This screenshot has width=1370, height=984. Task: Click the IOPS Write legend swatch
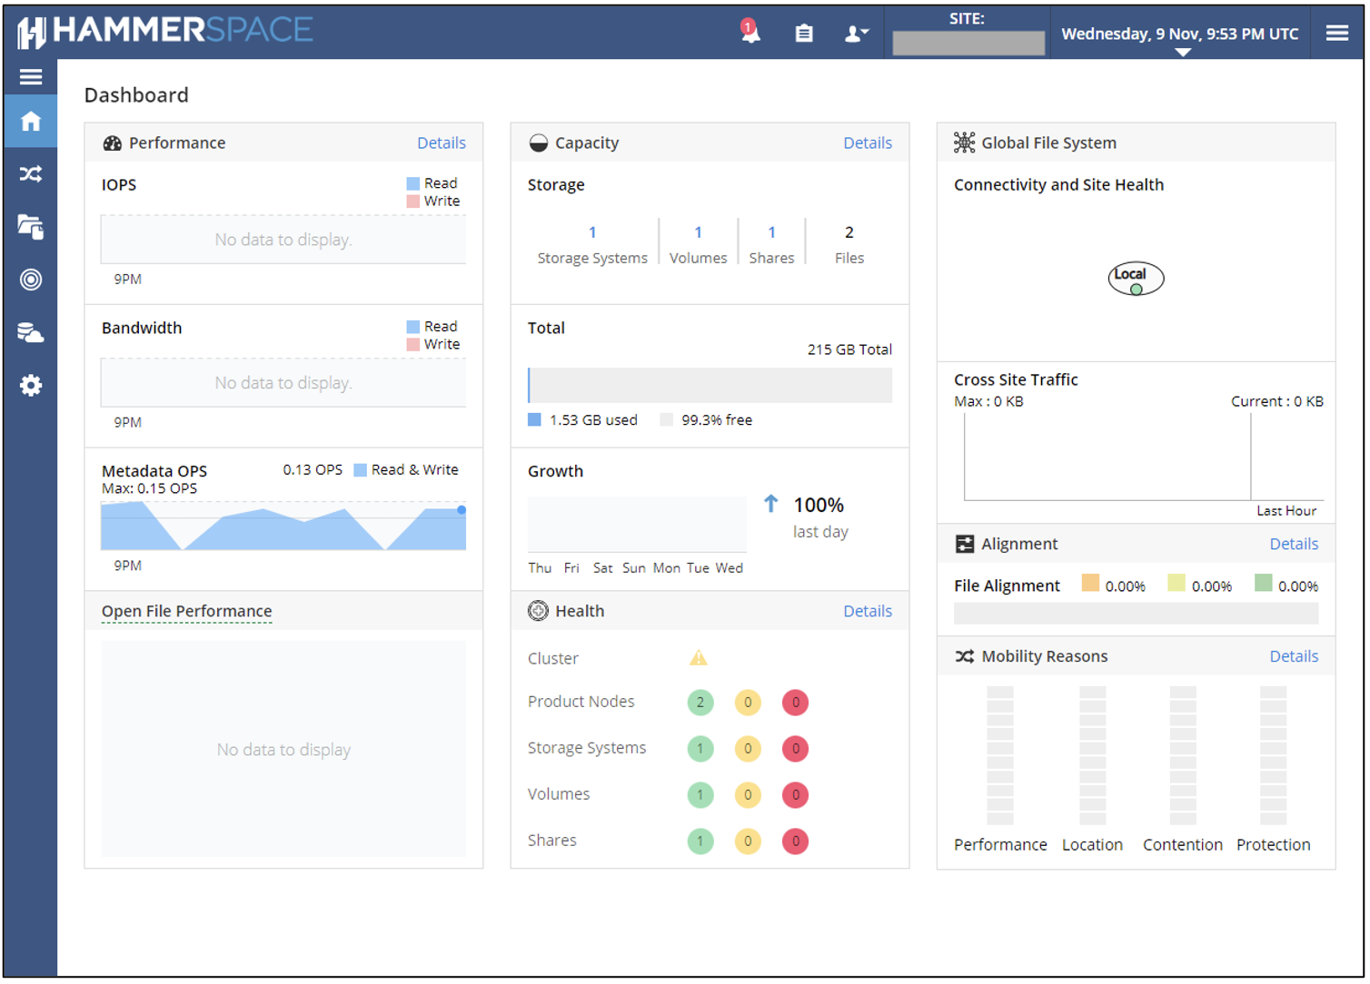[413, 202]
